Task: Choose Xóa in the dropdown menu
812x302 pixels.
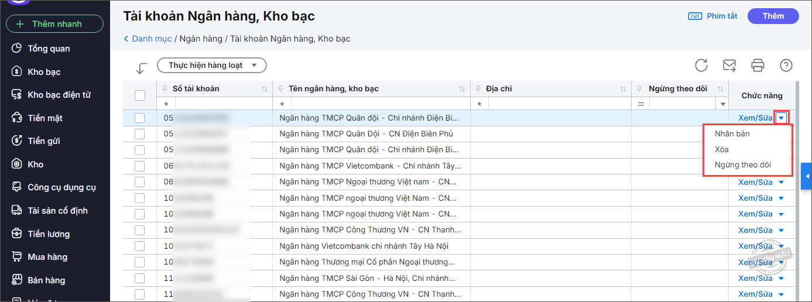Action: click(x=722, y=149)
